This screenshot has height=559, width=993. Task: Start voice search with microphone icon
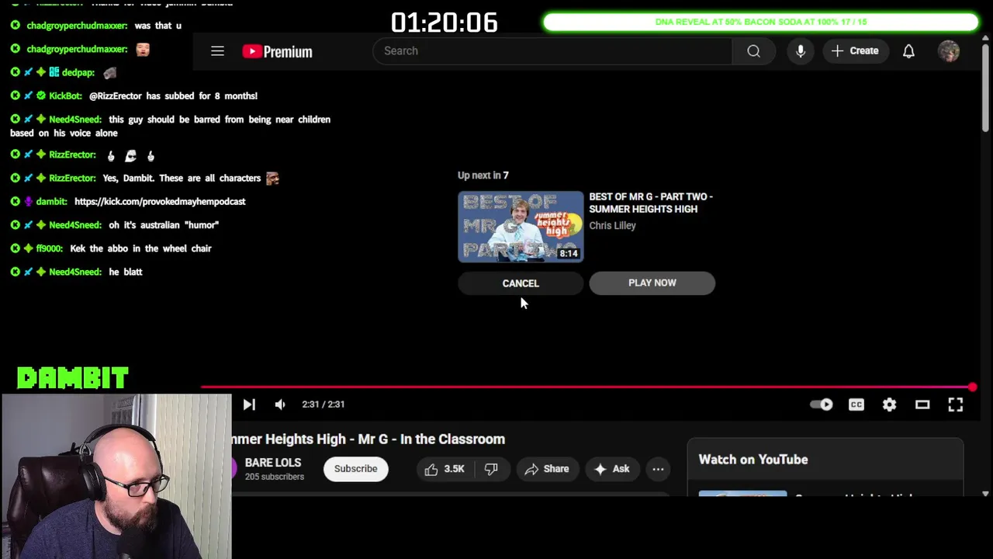click(801, 51)
